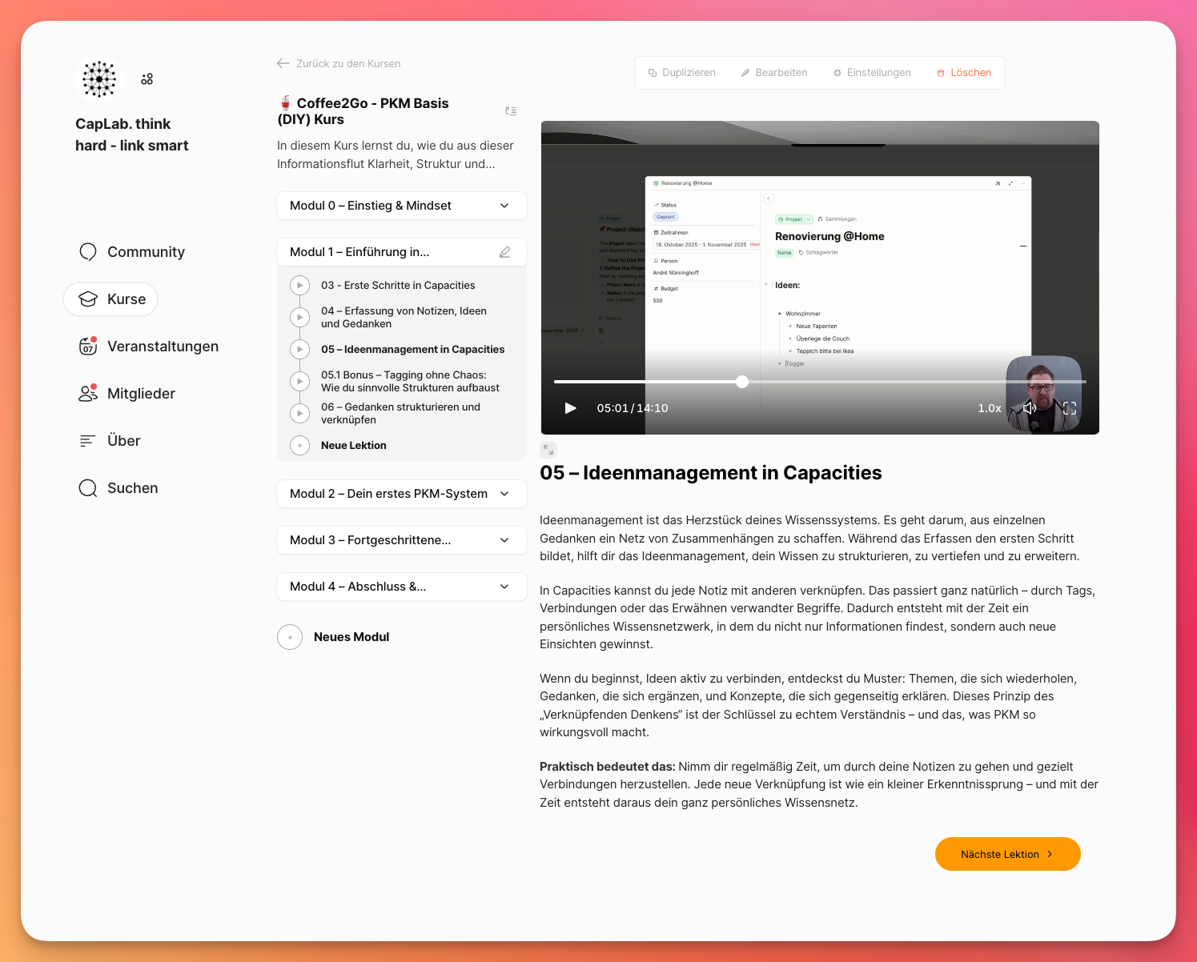This screenshot has height=962, width=1197.
Task: Enter fullscreen mode for the video
Action: (1069, 408)
